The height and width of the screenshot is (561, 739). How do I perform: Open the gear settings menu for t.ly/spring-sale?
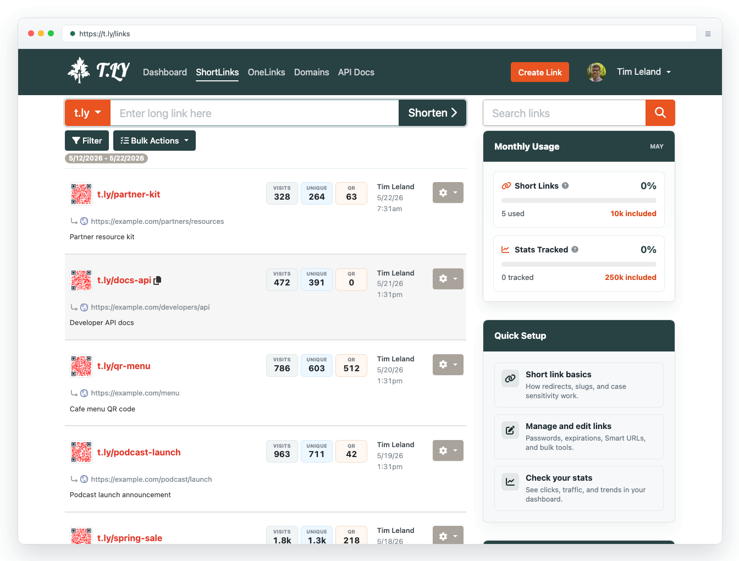[448, 535]
